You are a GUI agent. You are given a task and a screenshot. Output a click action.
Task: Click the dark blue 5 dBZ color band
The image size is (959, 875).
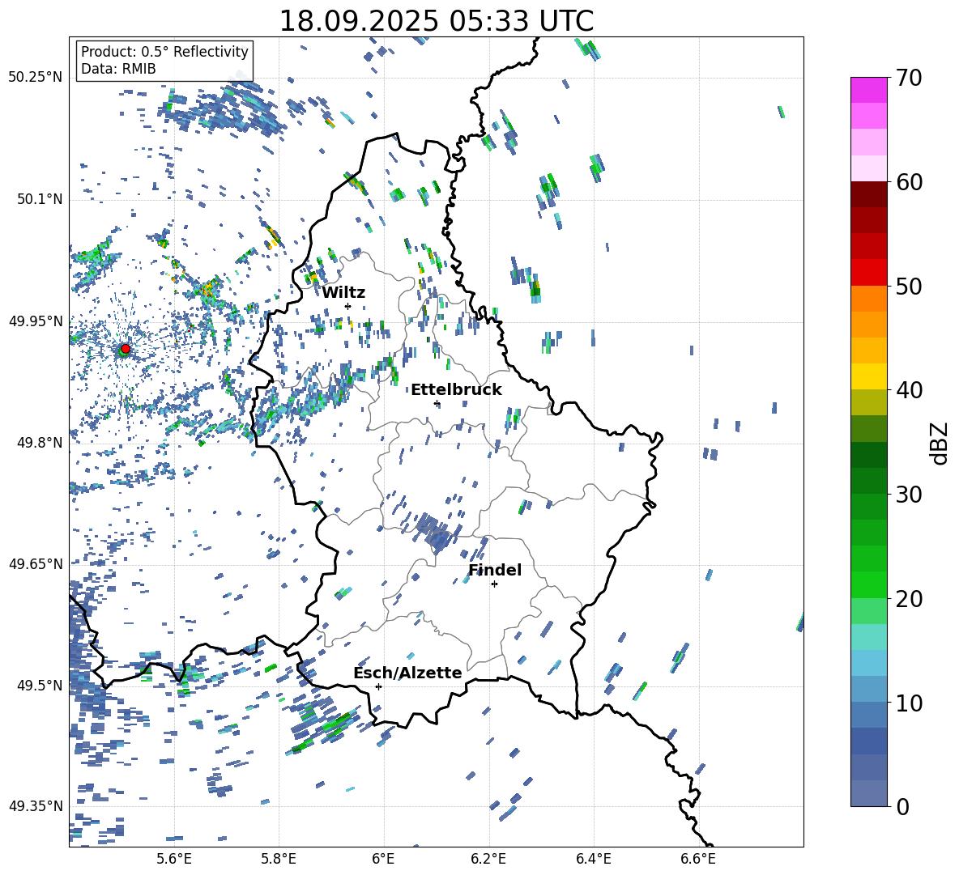pos(868,741)
